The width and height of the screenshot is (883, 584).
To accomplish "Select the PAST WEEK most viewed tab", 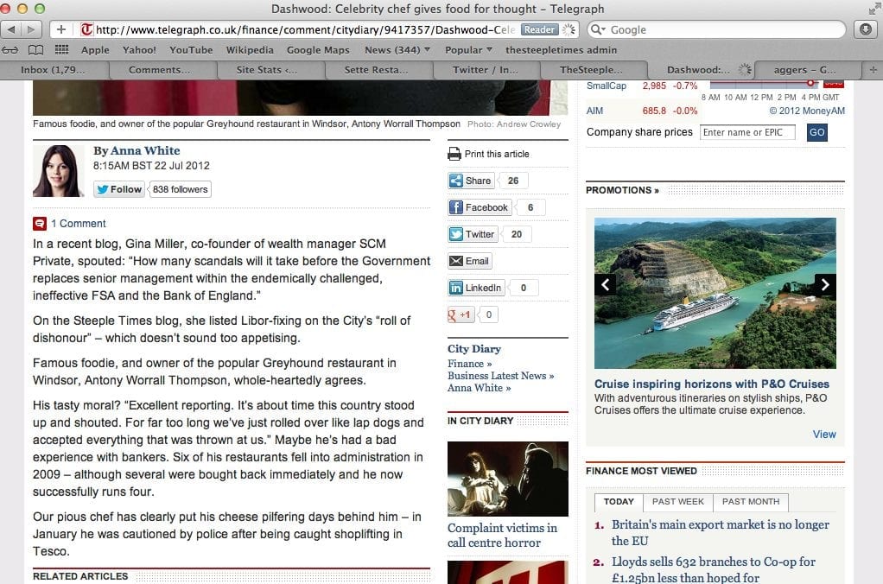I will [677, 502].
